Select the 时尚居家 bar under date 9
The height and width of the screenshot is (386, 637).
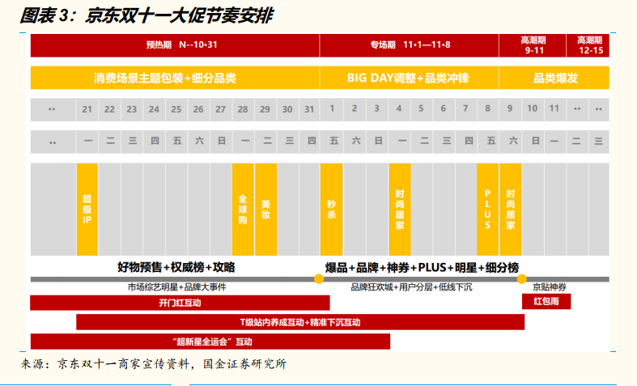coord(511,210)
